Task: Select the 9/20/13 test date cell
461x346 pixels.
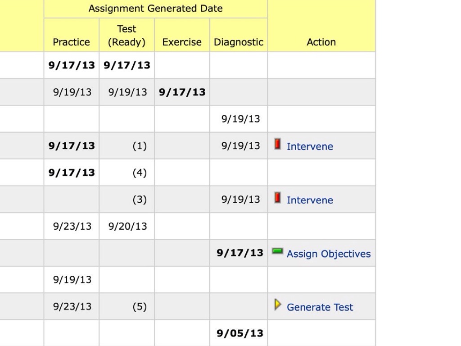Action: click(x=127, y=226)
